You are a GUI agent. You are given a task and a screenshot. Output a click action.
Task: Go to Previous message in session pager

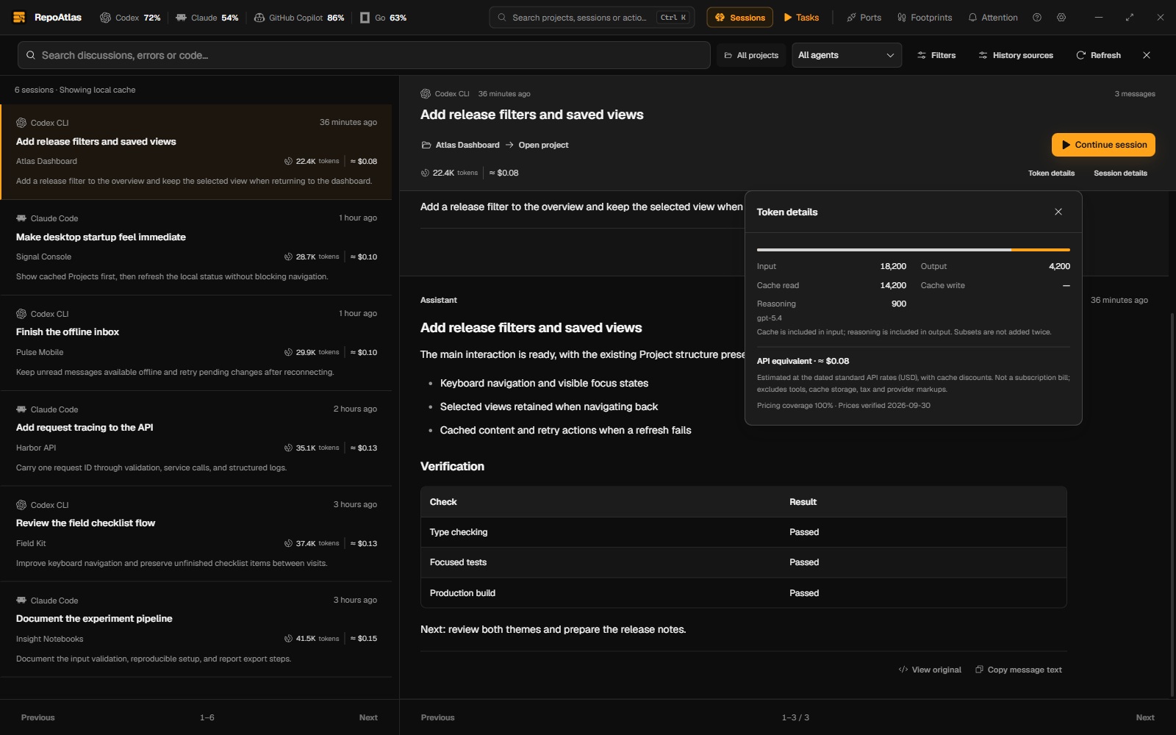click(437, 717)
